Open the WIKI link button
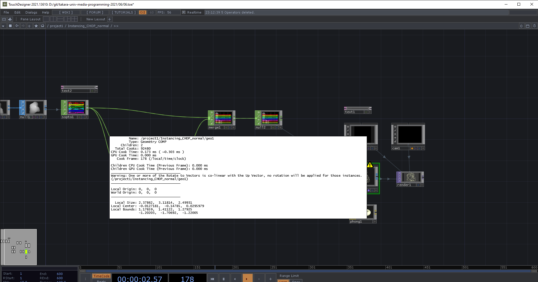This screenshot has height=282, width=538. [x=66, y=12]
